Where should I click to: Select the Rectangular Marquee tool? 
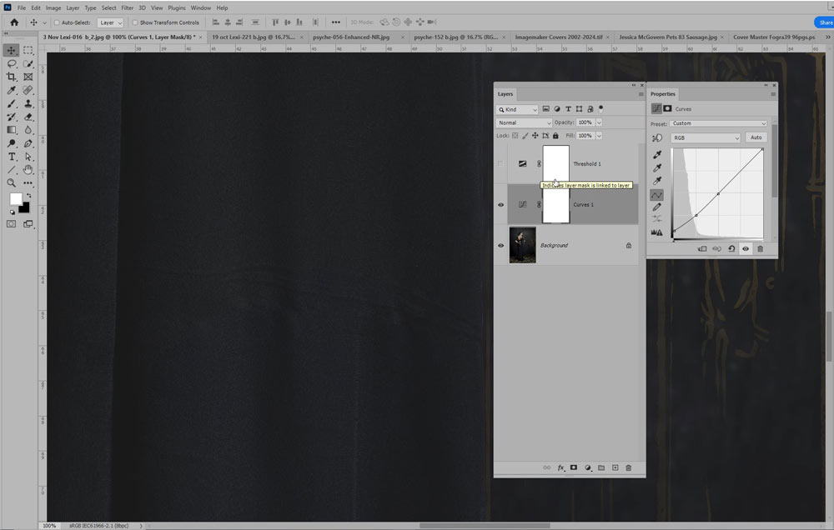point(28,51)
